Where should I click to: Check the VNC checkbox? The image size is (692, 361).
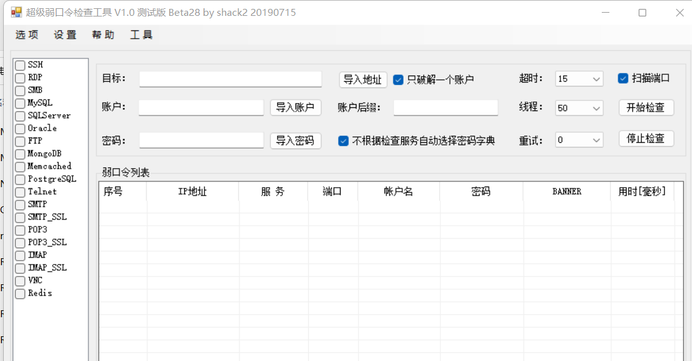20,281
